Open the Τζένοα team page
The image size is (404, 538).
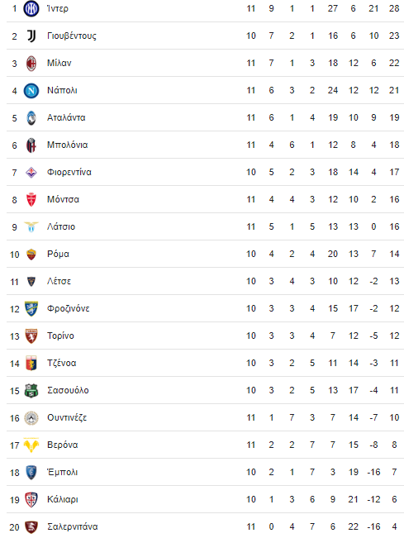[x=61, y=363]
